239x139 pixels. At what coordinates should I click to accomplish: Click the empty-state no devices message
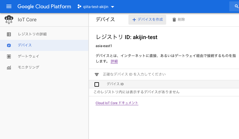136,92
